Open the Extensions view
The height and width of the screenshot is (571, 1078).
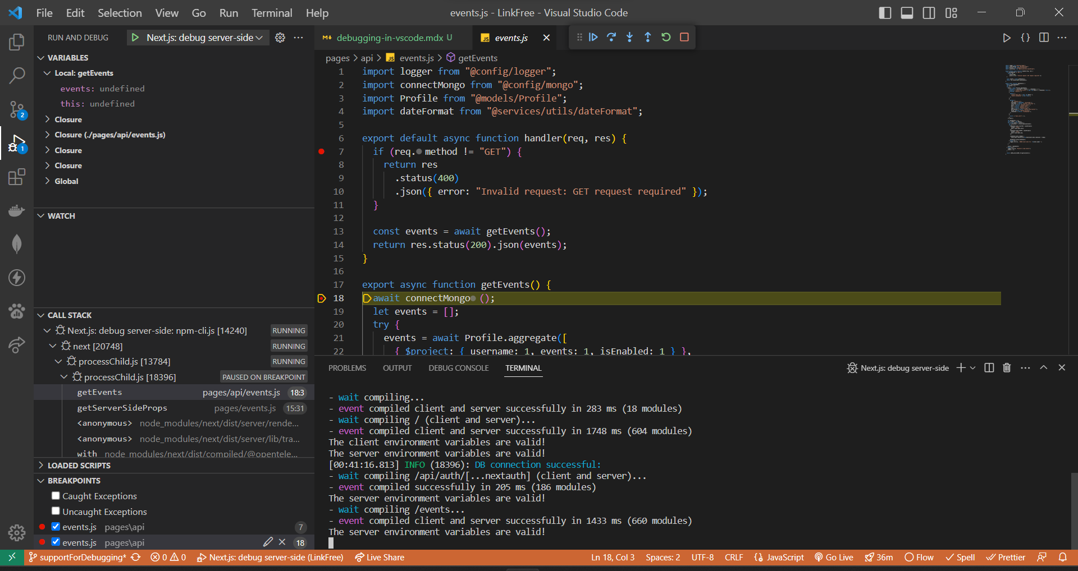pos(17,177)
